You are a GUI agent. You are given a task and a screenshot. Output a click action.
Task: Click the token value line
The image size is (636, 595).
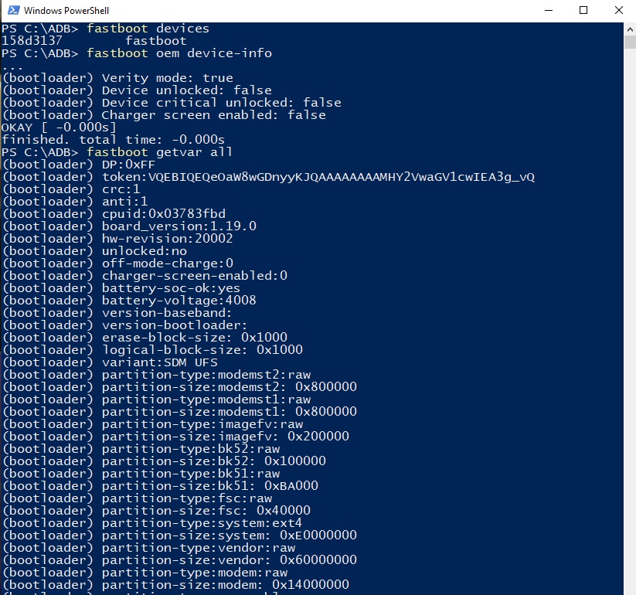[268, 177]
